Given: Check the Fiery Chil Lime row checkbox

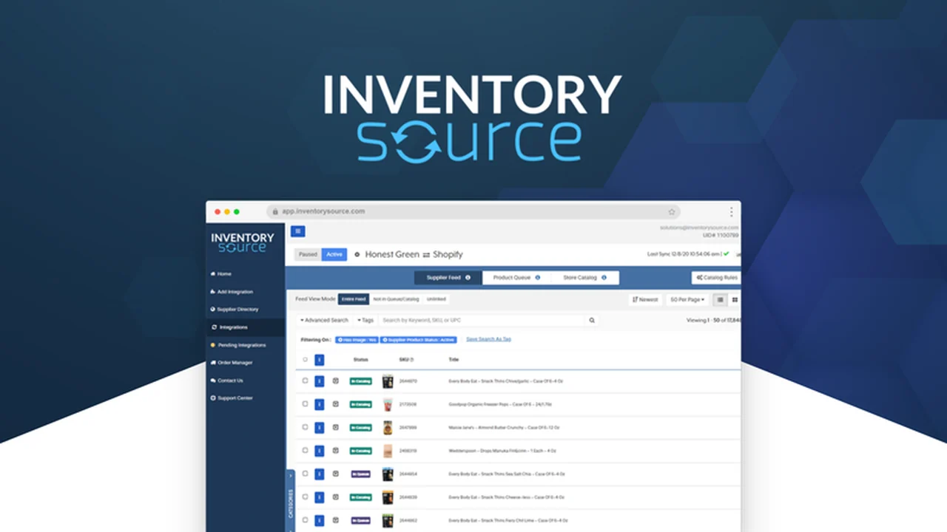Looking at the screenshot, I should tap(305, 520).
